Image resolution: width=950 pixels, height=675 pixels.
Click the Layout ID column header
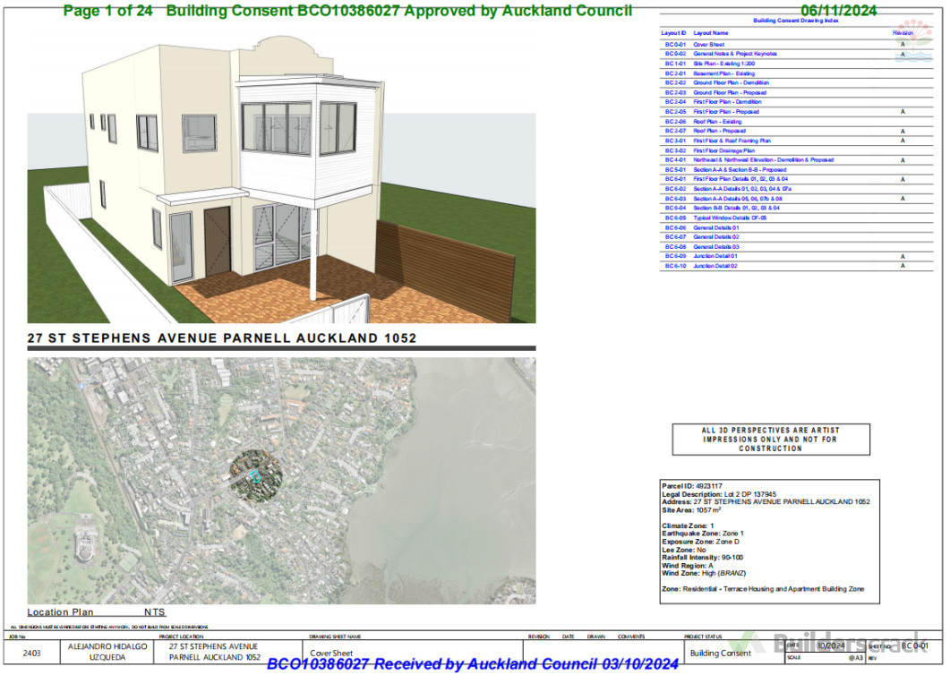click(x=673, y=32)
